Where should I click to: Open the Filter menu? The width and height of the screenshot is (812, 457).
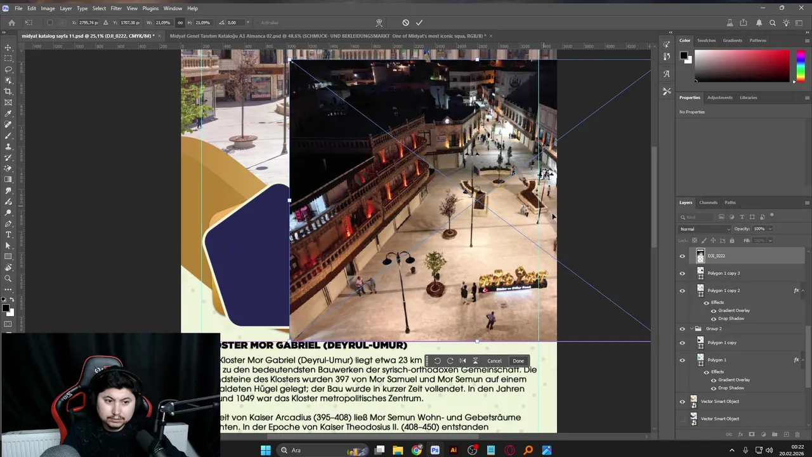point(116,8)
